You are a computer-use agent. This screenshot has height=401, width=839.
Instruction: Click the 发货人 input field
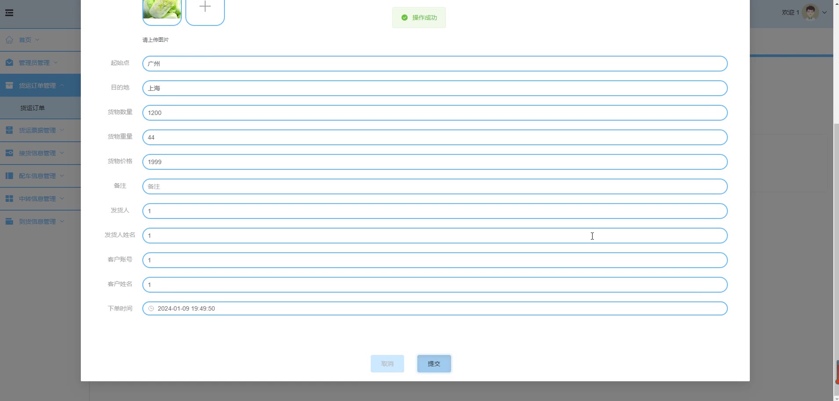point(435,211)
